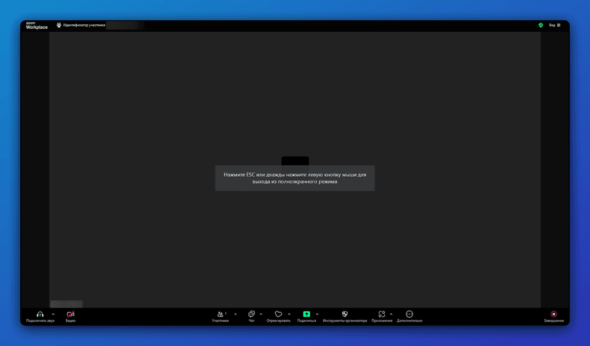Viewport: 590px width, 346px height.
Task: Expand the Поделиться sharing options chevron
Action: click(x=317, y=314)
